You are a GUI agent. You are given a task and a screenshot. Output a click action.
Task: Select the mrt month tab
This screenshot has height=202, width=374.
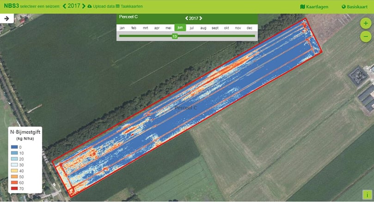tap(145, 28)
